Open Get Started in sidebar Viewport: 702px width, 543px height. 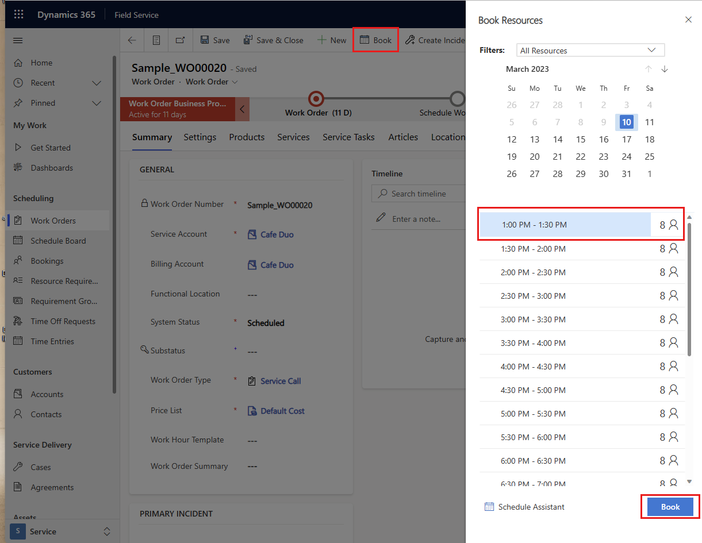click(x=51, y=148)
